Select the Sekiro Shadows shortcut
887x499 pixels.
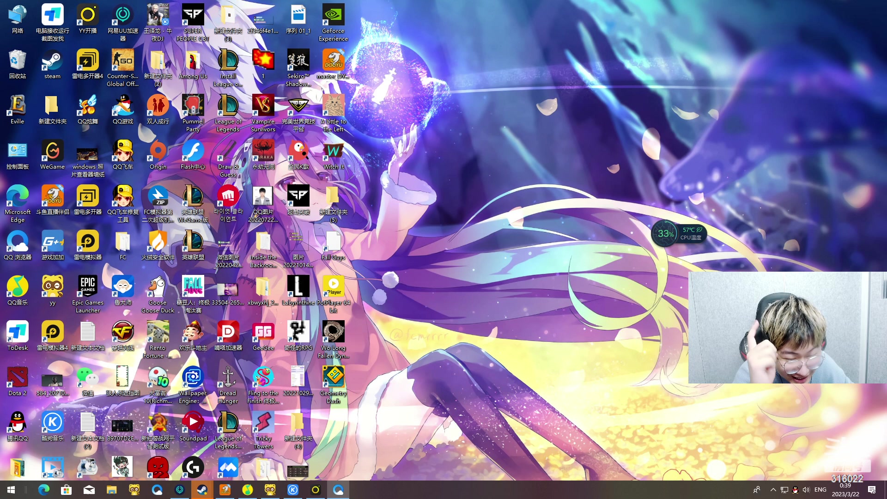pyautogui.click(x=298, y=68)
